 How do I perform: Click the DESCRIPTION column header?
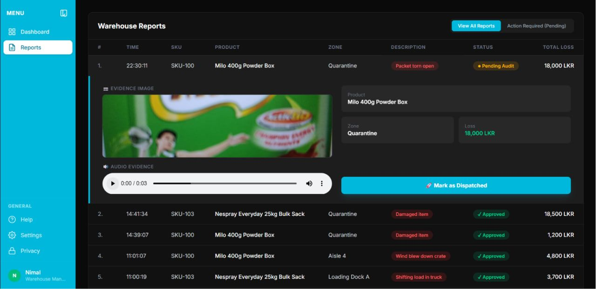pos(408,47)
